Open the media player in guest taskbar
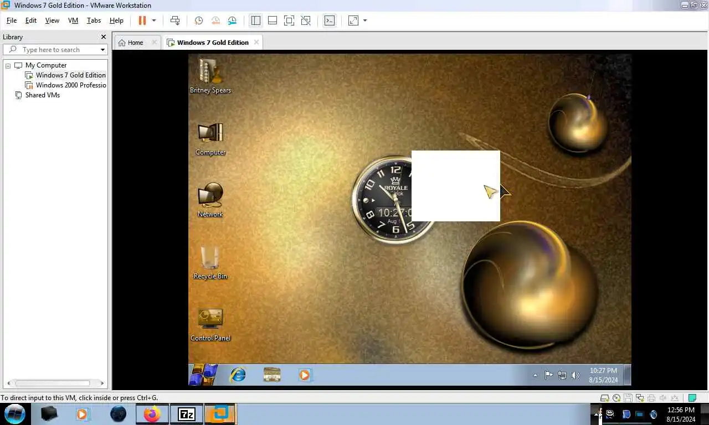This screenshot has height=425, width=709. [304, 375]
